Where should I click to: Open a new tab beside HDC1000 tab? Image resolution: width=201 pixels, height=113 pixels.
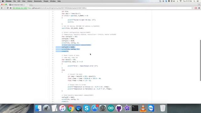pos(31,5)
